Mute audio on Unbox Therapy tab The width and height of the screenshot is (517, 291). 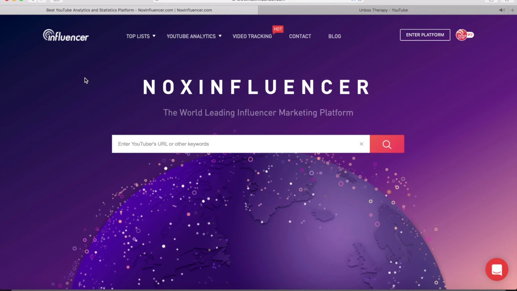pos(502,10)
